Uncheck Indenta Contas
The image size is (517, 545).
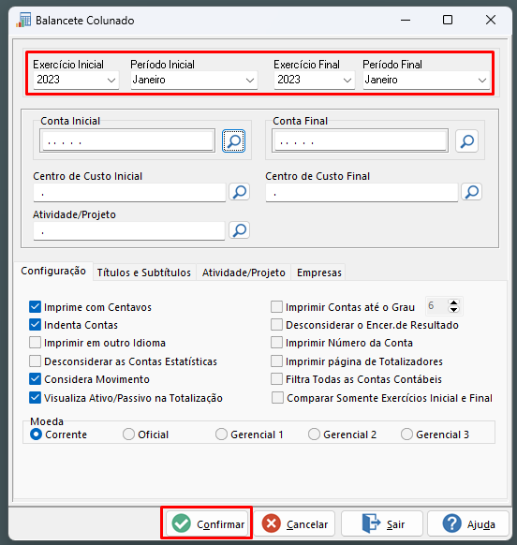[35, 325]
